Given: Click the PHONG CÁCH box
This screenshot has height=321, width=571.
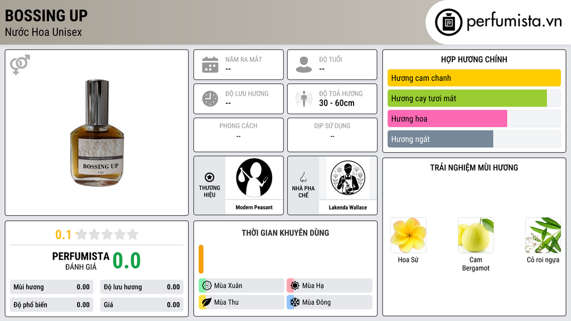Looking at the screenshot, I should 239,135.
